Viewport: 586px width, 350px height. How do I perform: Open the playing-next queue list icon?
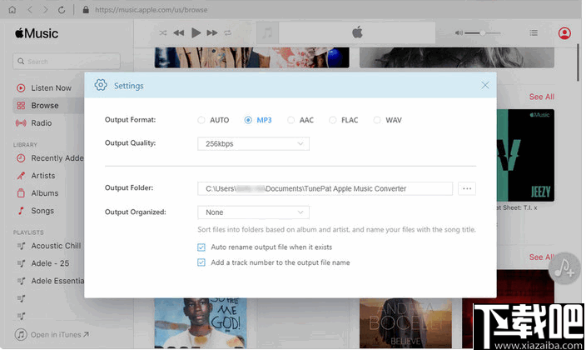[x=534, y=33]
